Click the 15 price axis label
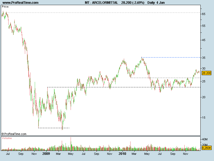Viewport: 214px width, 161px height. 204,118
